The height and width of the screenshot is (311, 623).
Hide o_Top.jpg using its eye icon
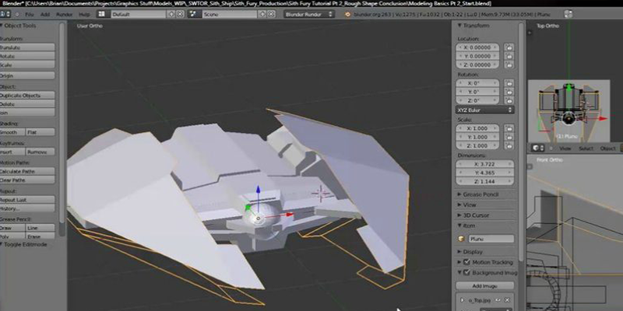tap(498, 300)
